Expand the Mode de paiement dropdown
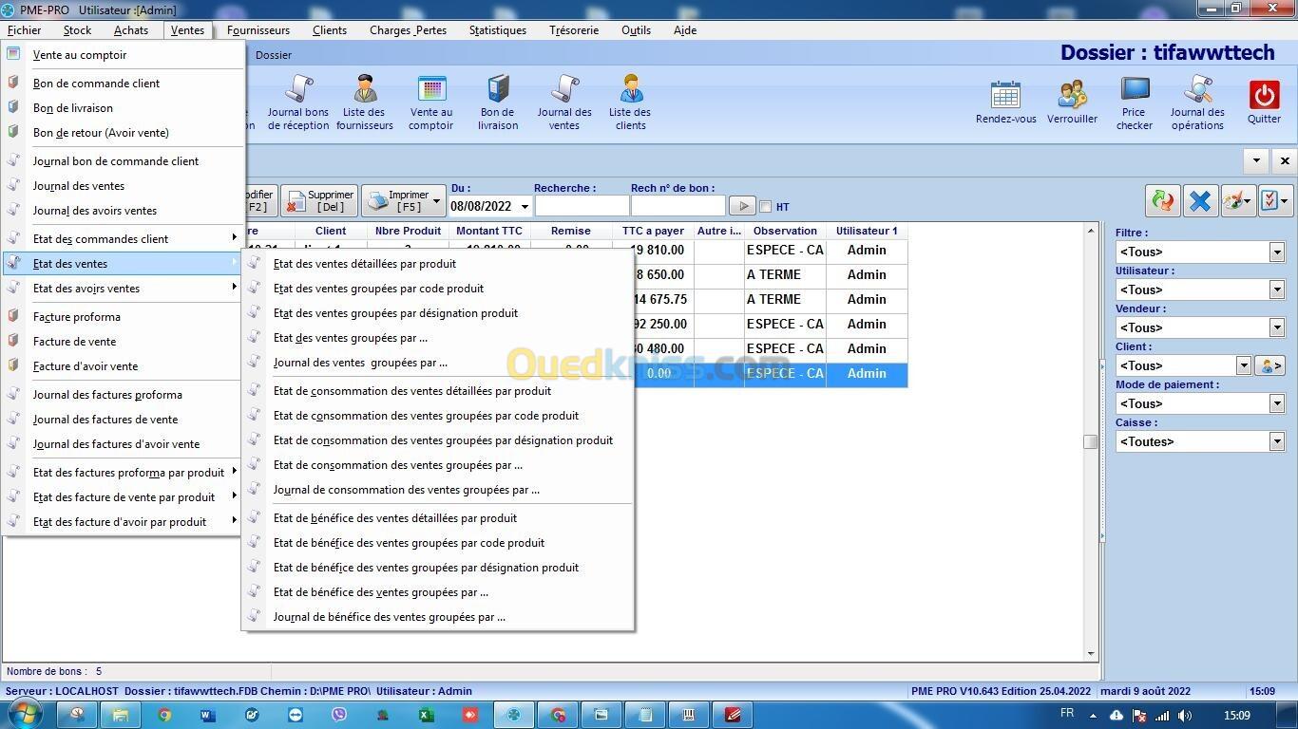1298x729 pixels. 1276,403
